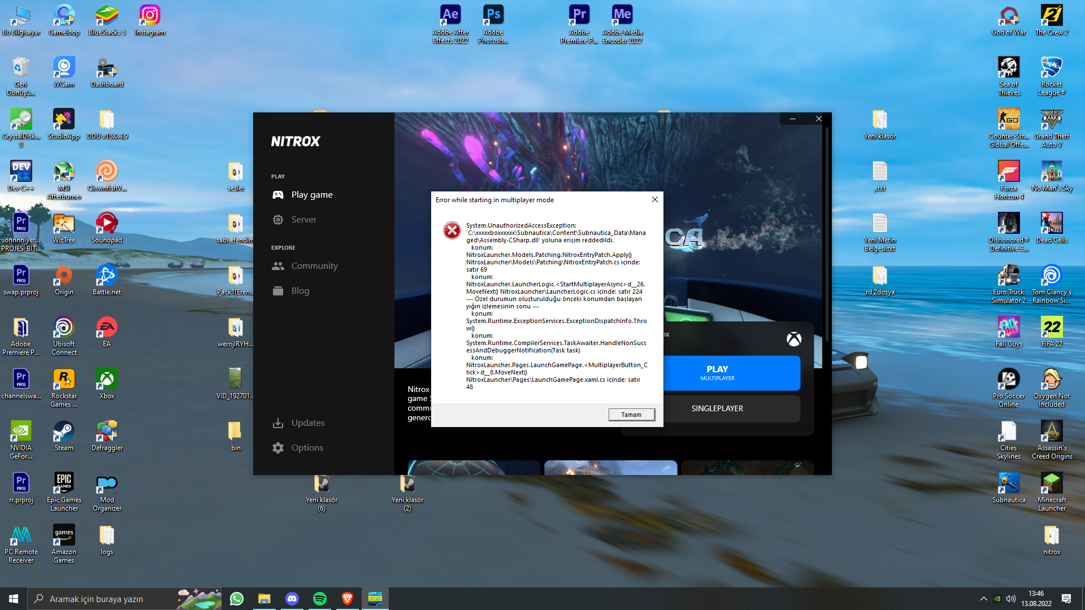The width and height of the screenshot is (1085, 610).
Task: Select The Crew 2 desktop icon
Action: [x=1052, y=20]
